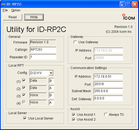This screenshot has height=130, width=139.
Task: Enable the Always TX checkbox
Action: [106, 114]
